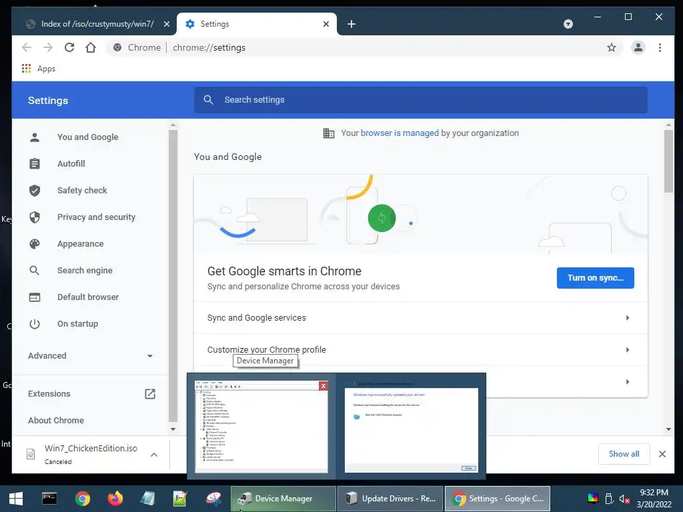Close the downloads bar
The image size is (683, 512).
[662, 453]
